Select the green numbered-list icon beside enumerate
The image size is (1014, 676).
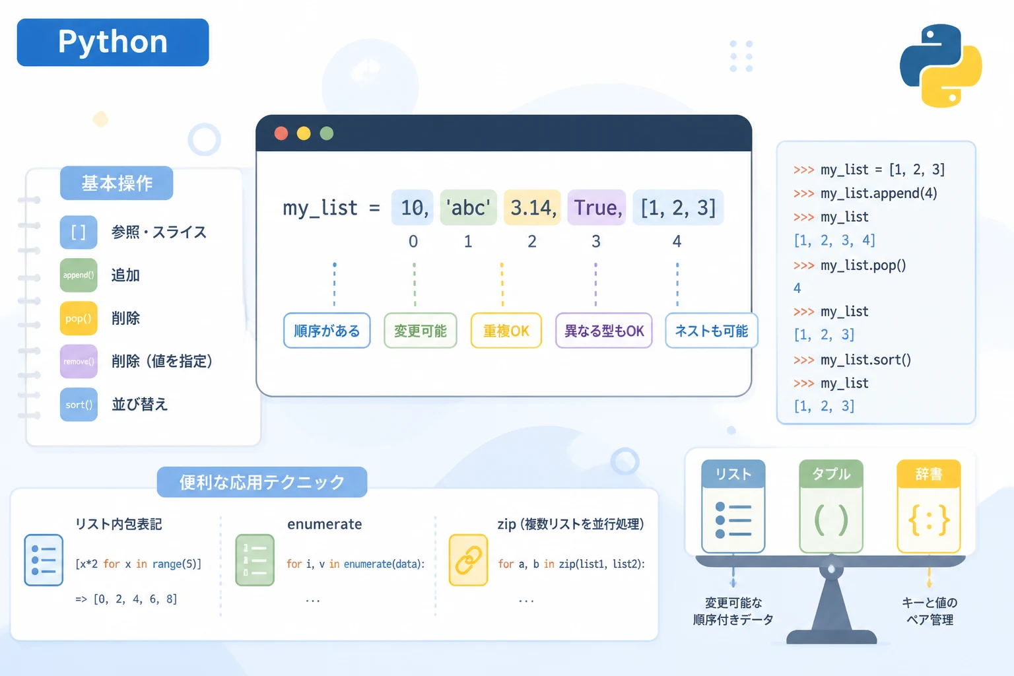pos(255,560)
